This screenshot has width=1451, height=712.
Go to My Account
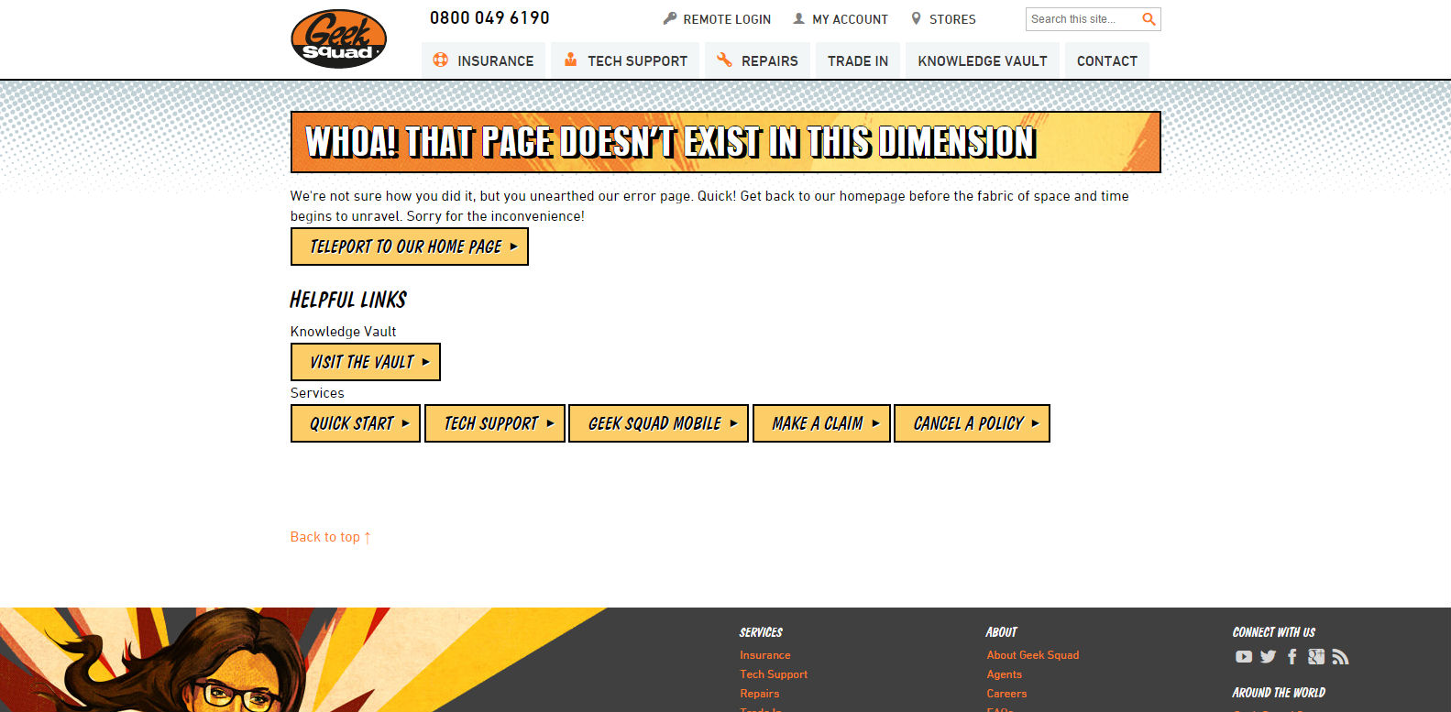point(850,19)
